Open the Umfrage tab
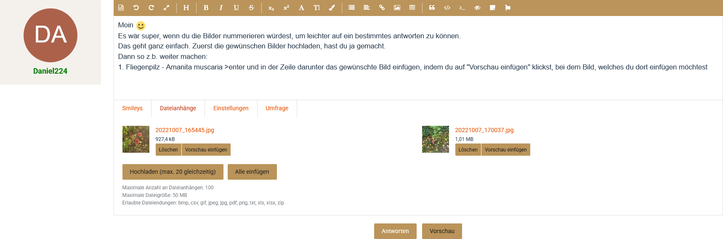 277,108
